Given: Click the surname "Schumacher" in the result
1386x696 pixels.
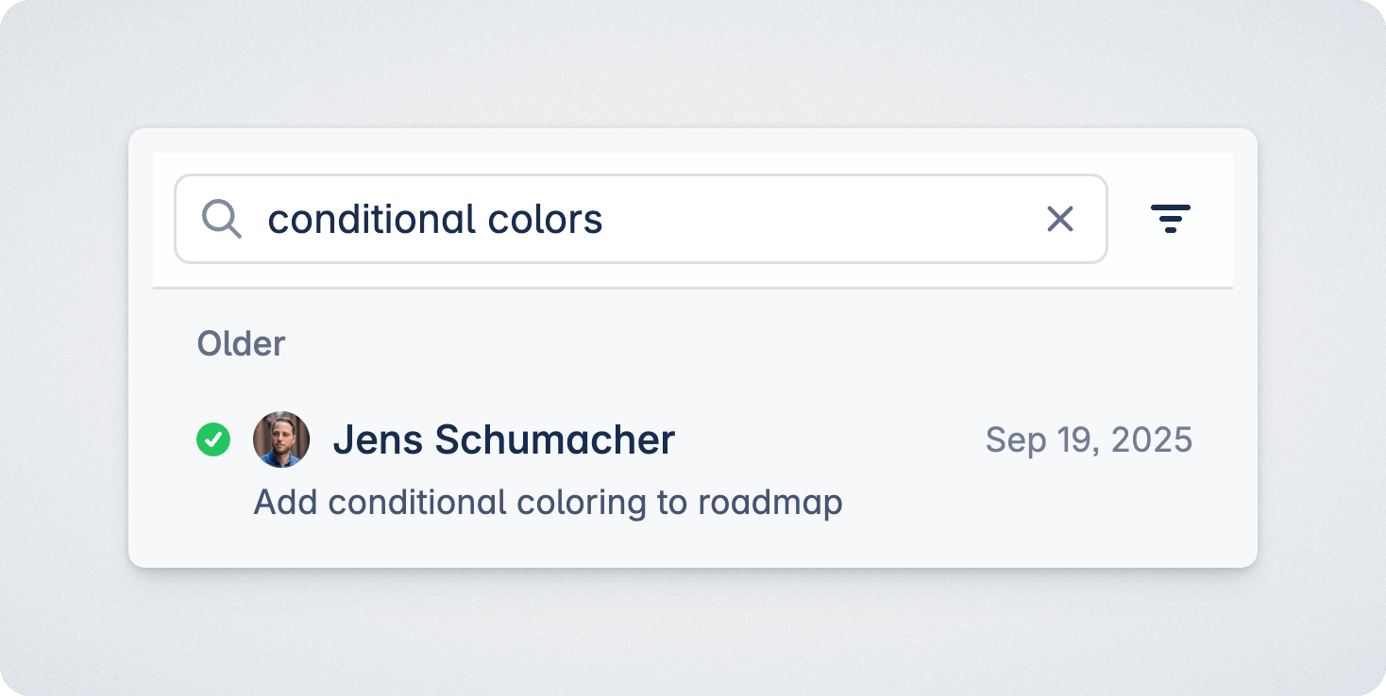Looking at the screenshot, I should pyautogui.click(x=555, y=440).
